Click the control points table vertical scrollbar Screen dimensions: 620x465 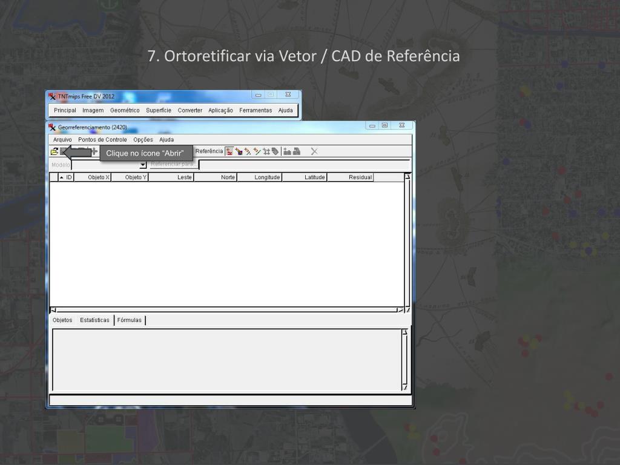tap(407, 242)
